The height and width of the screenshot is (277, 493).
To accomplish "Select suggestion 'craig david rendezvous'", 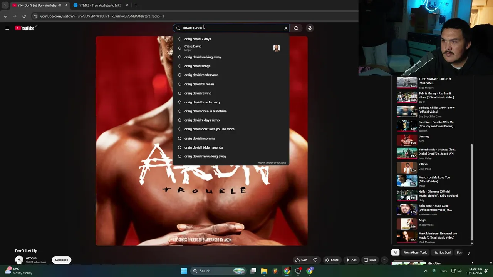I will 231,75.
